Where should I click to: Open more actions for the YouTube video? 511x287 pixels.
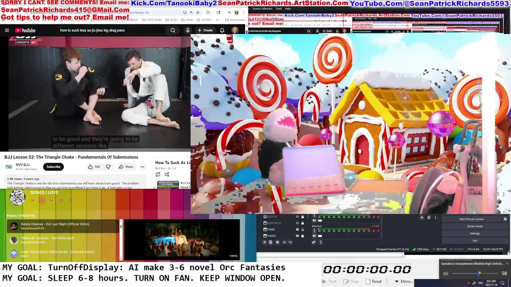click(x=142, y=167)
